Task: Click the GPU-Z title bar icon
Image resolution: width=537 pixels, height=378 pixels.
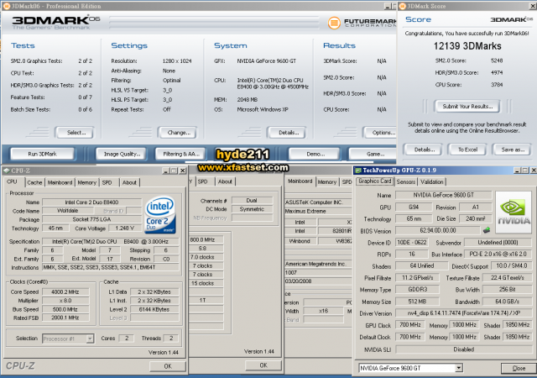Action: point(358,171)
